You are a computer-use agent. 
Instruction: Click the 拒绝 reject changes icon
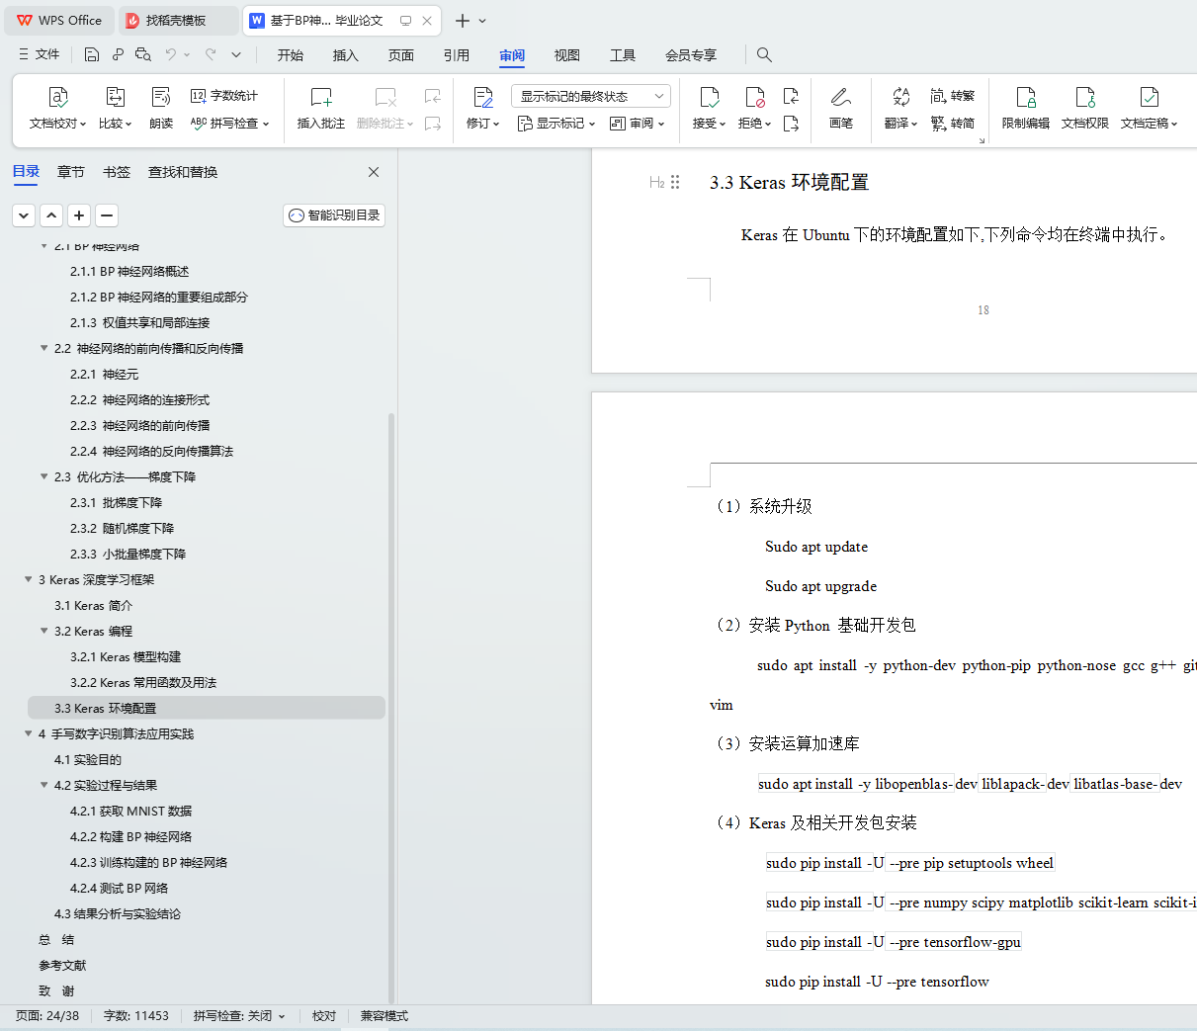coord(754,97)
